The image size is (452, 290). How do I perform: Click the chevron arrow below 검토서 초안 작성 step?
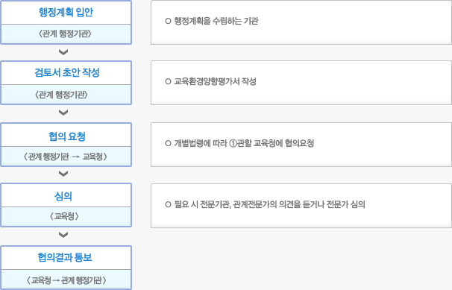click(63, 113)
